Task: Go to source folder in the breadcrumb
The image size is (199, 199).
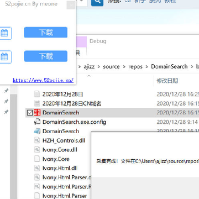Action: point(111,66)
